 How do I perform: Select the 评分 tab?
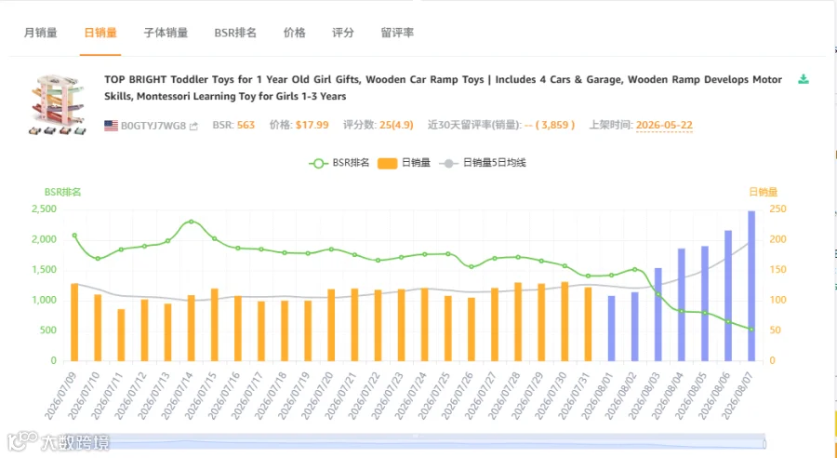tap(343, 33)
